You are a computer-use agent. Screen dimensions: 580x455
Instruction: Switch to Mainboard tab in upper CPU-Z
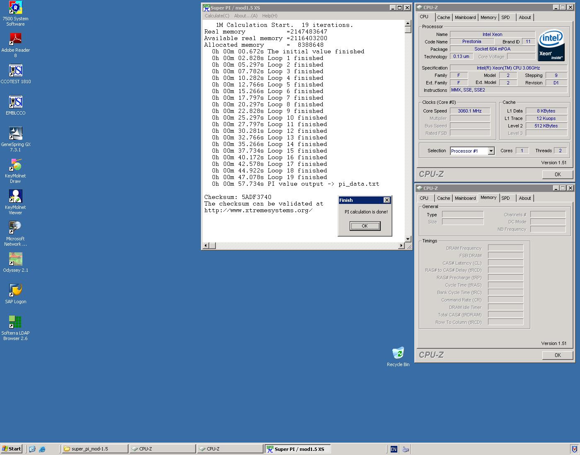click(x=465, y=17)
